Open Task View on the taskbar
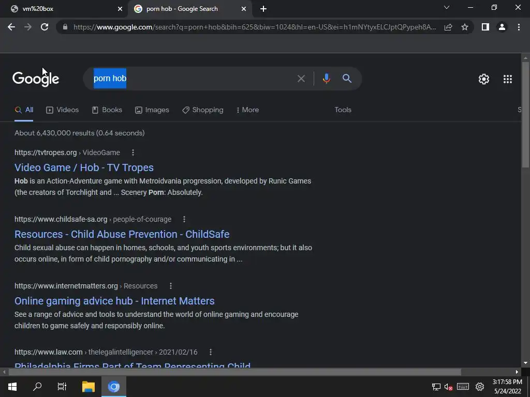Image resolution: width=530 pixels, height=397 pixels. pyautogui.click(x=62, y=387)
